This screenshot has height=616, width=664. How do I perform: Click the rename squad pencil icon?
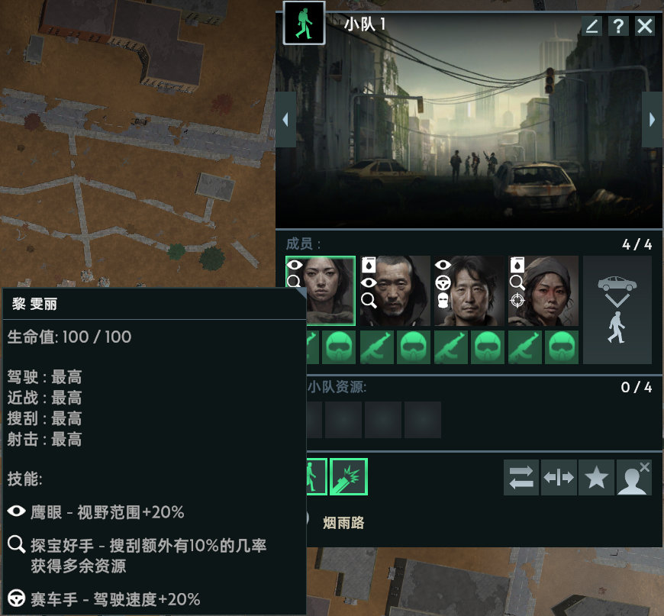591,26
